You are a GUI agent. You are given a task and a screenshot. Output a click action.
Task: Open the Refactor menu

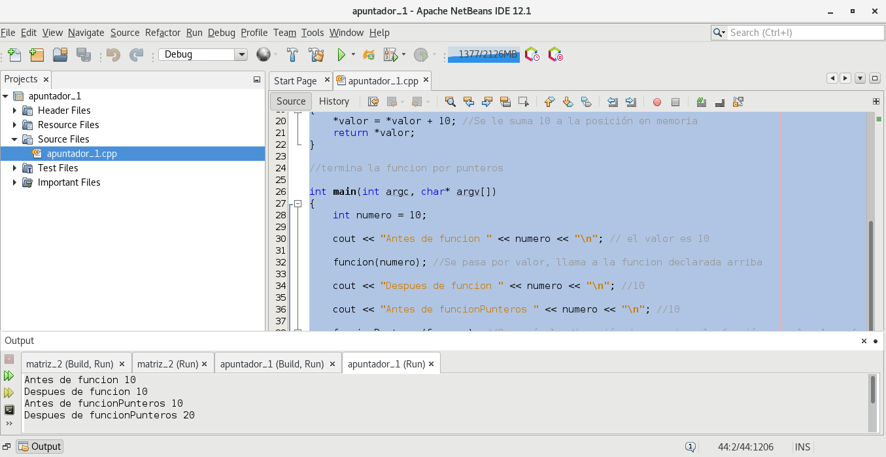(162, 33)
